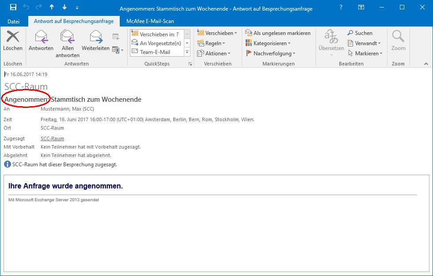Click the Undo arrow in title bar
The height and width of the screenshot is (276, 433).
(x=26, y=7)
